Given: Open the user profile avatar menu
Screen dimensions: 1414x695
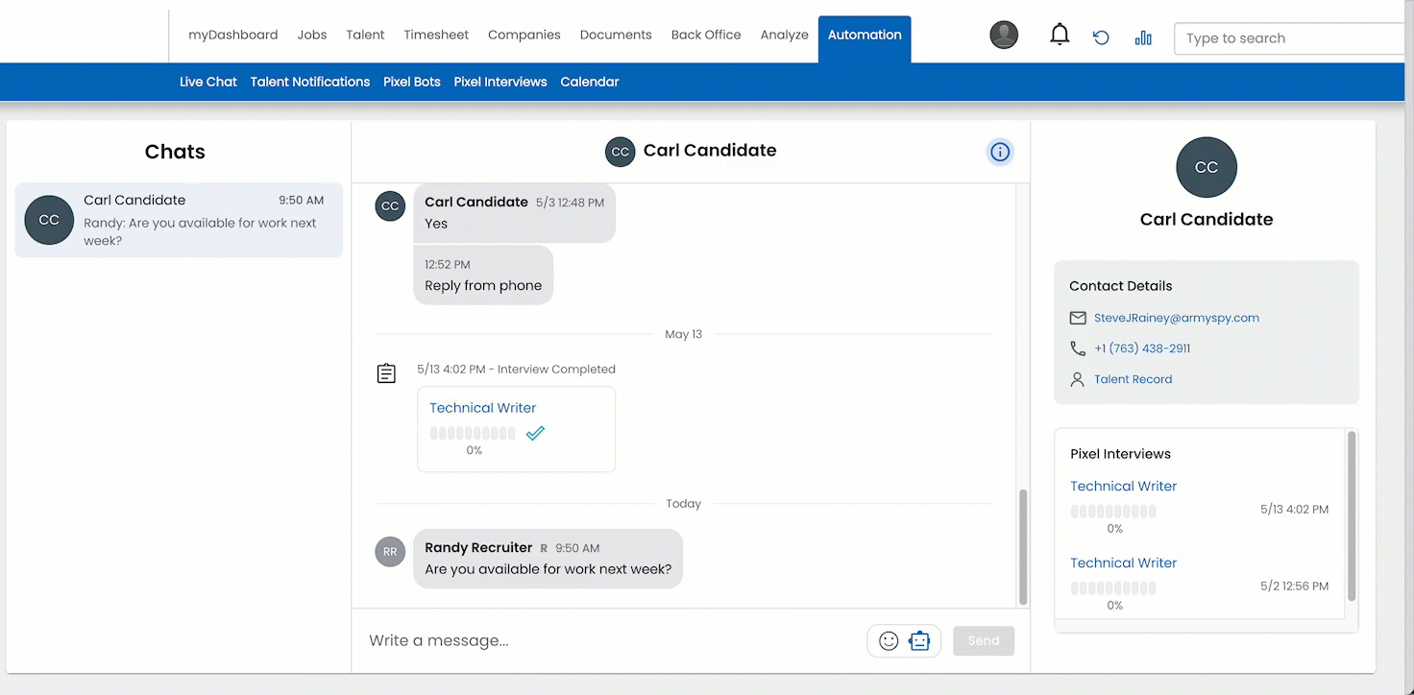Looking at the screenshot, I should click(1004, 36).
